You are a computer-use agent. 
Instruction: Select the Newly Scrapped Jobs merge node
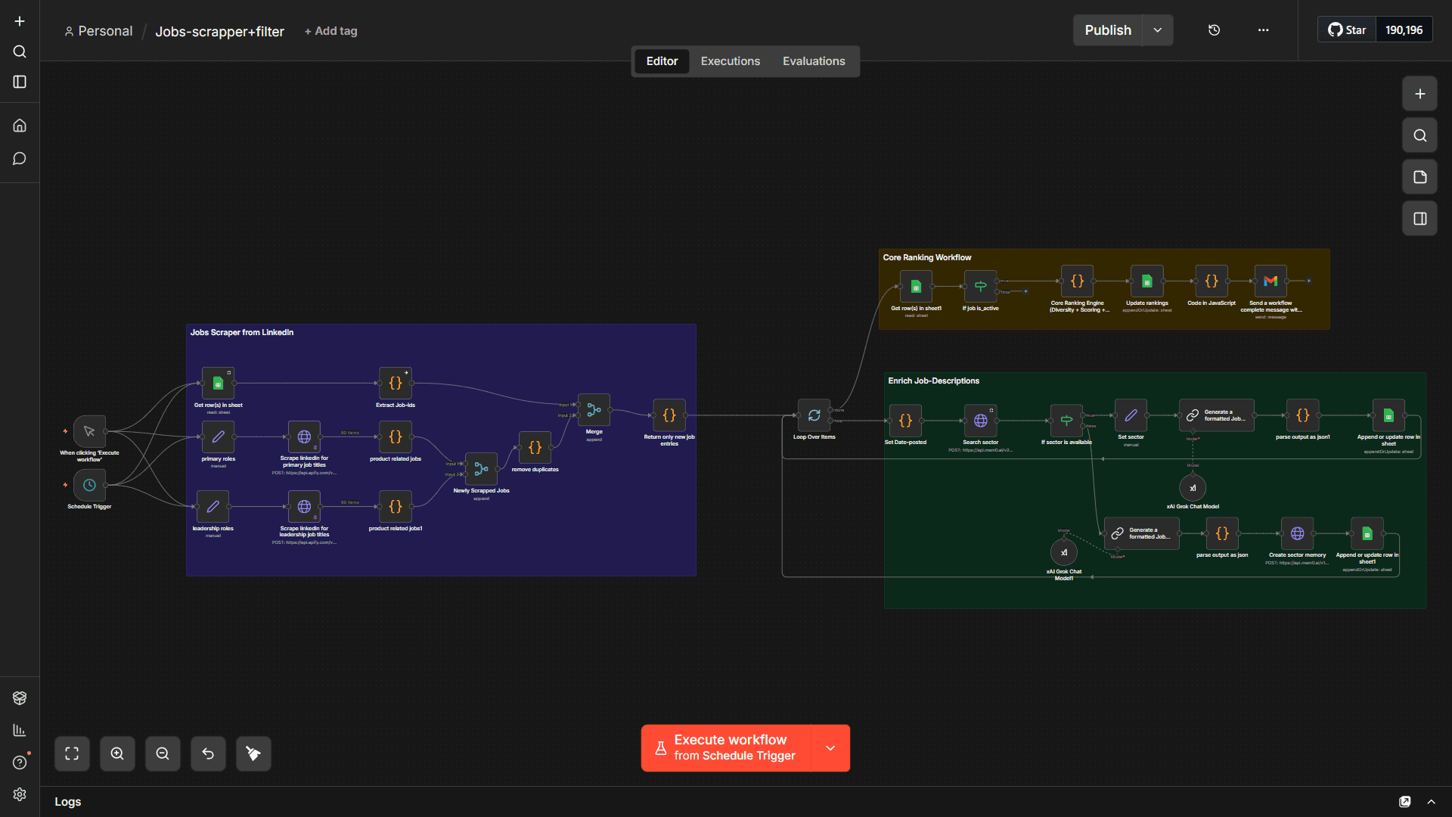pos(481,469)
